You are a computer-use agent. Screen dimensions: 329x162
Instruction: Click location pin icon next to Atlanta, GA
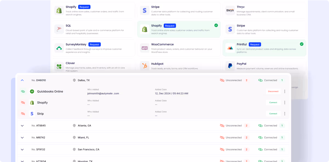coord(74,126)
